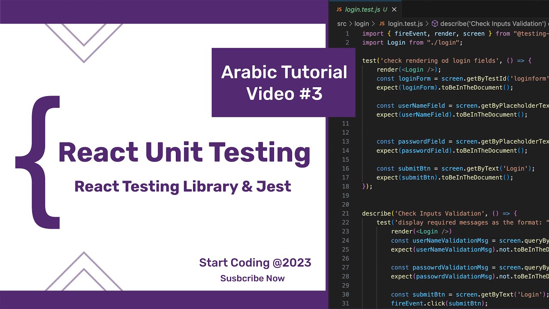The image size is (549, 309).
Task: Open describe('Check Inputs Validation') breadcrumb
Action: [x=492, y=24]
